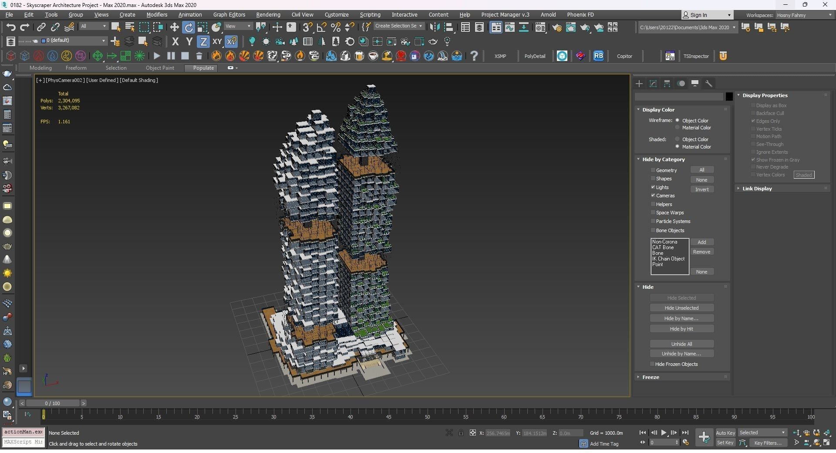The height and width of the screenshot is (453, 836).
Task: Click the Unhide All button
Action: point(682,344)
